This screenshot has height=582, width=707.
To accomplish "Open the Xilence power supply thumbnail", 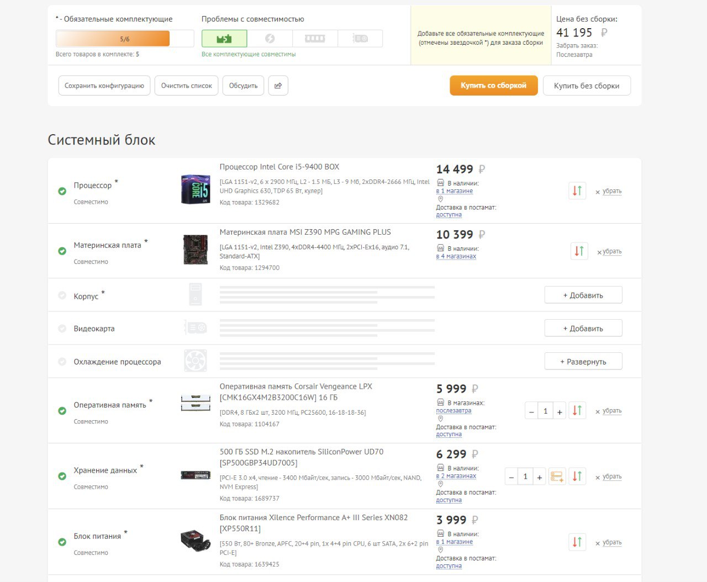I will point(196,540).
